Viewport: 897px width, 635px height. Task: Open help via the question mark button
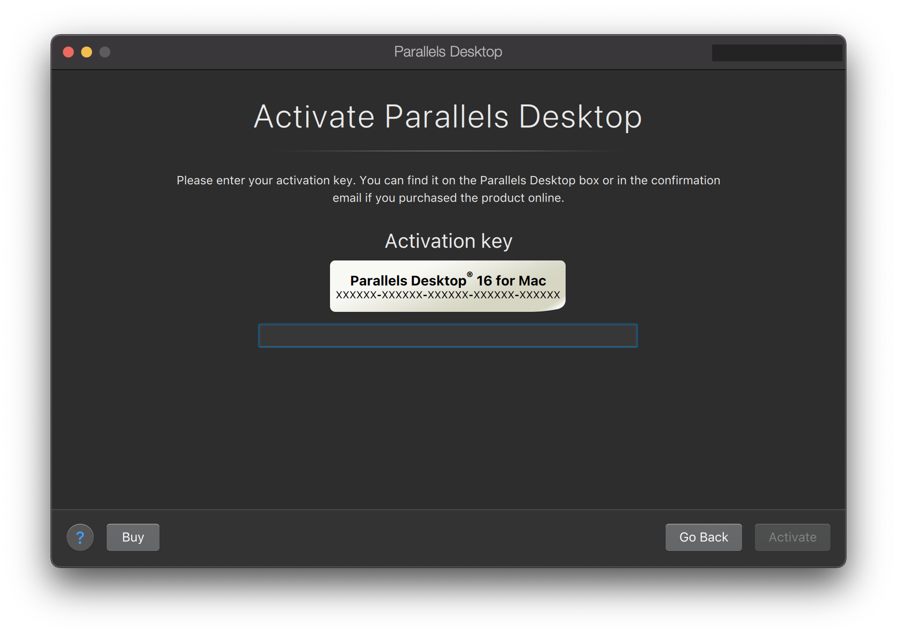(80, 537)
